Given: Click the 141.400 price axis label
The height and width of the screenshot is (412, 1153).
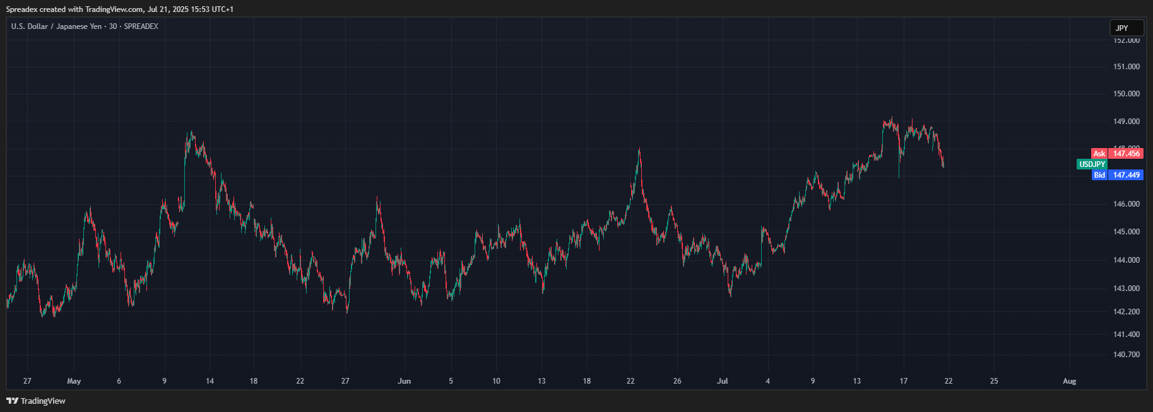Looking at the screenshot, I should (x=1126, y=335).
